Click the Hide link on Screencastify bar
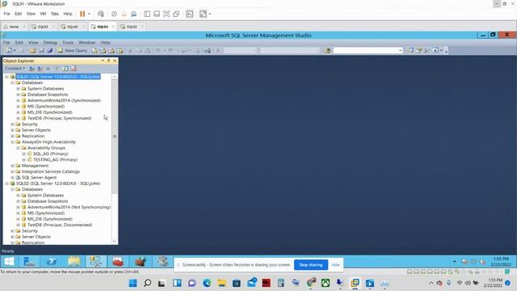 [x=335, y=264]
